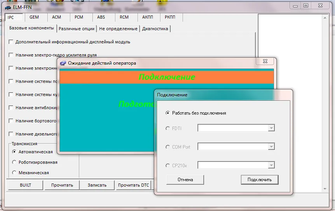Select the 'Работать без подключения' radio option
The width and height of the screenshot is (335, 211).
tap(168, 113)
